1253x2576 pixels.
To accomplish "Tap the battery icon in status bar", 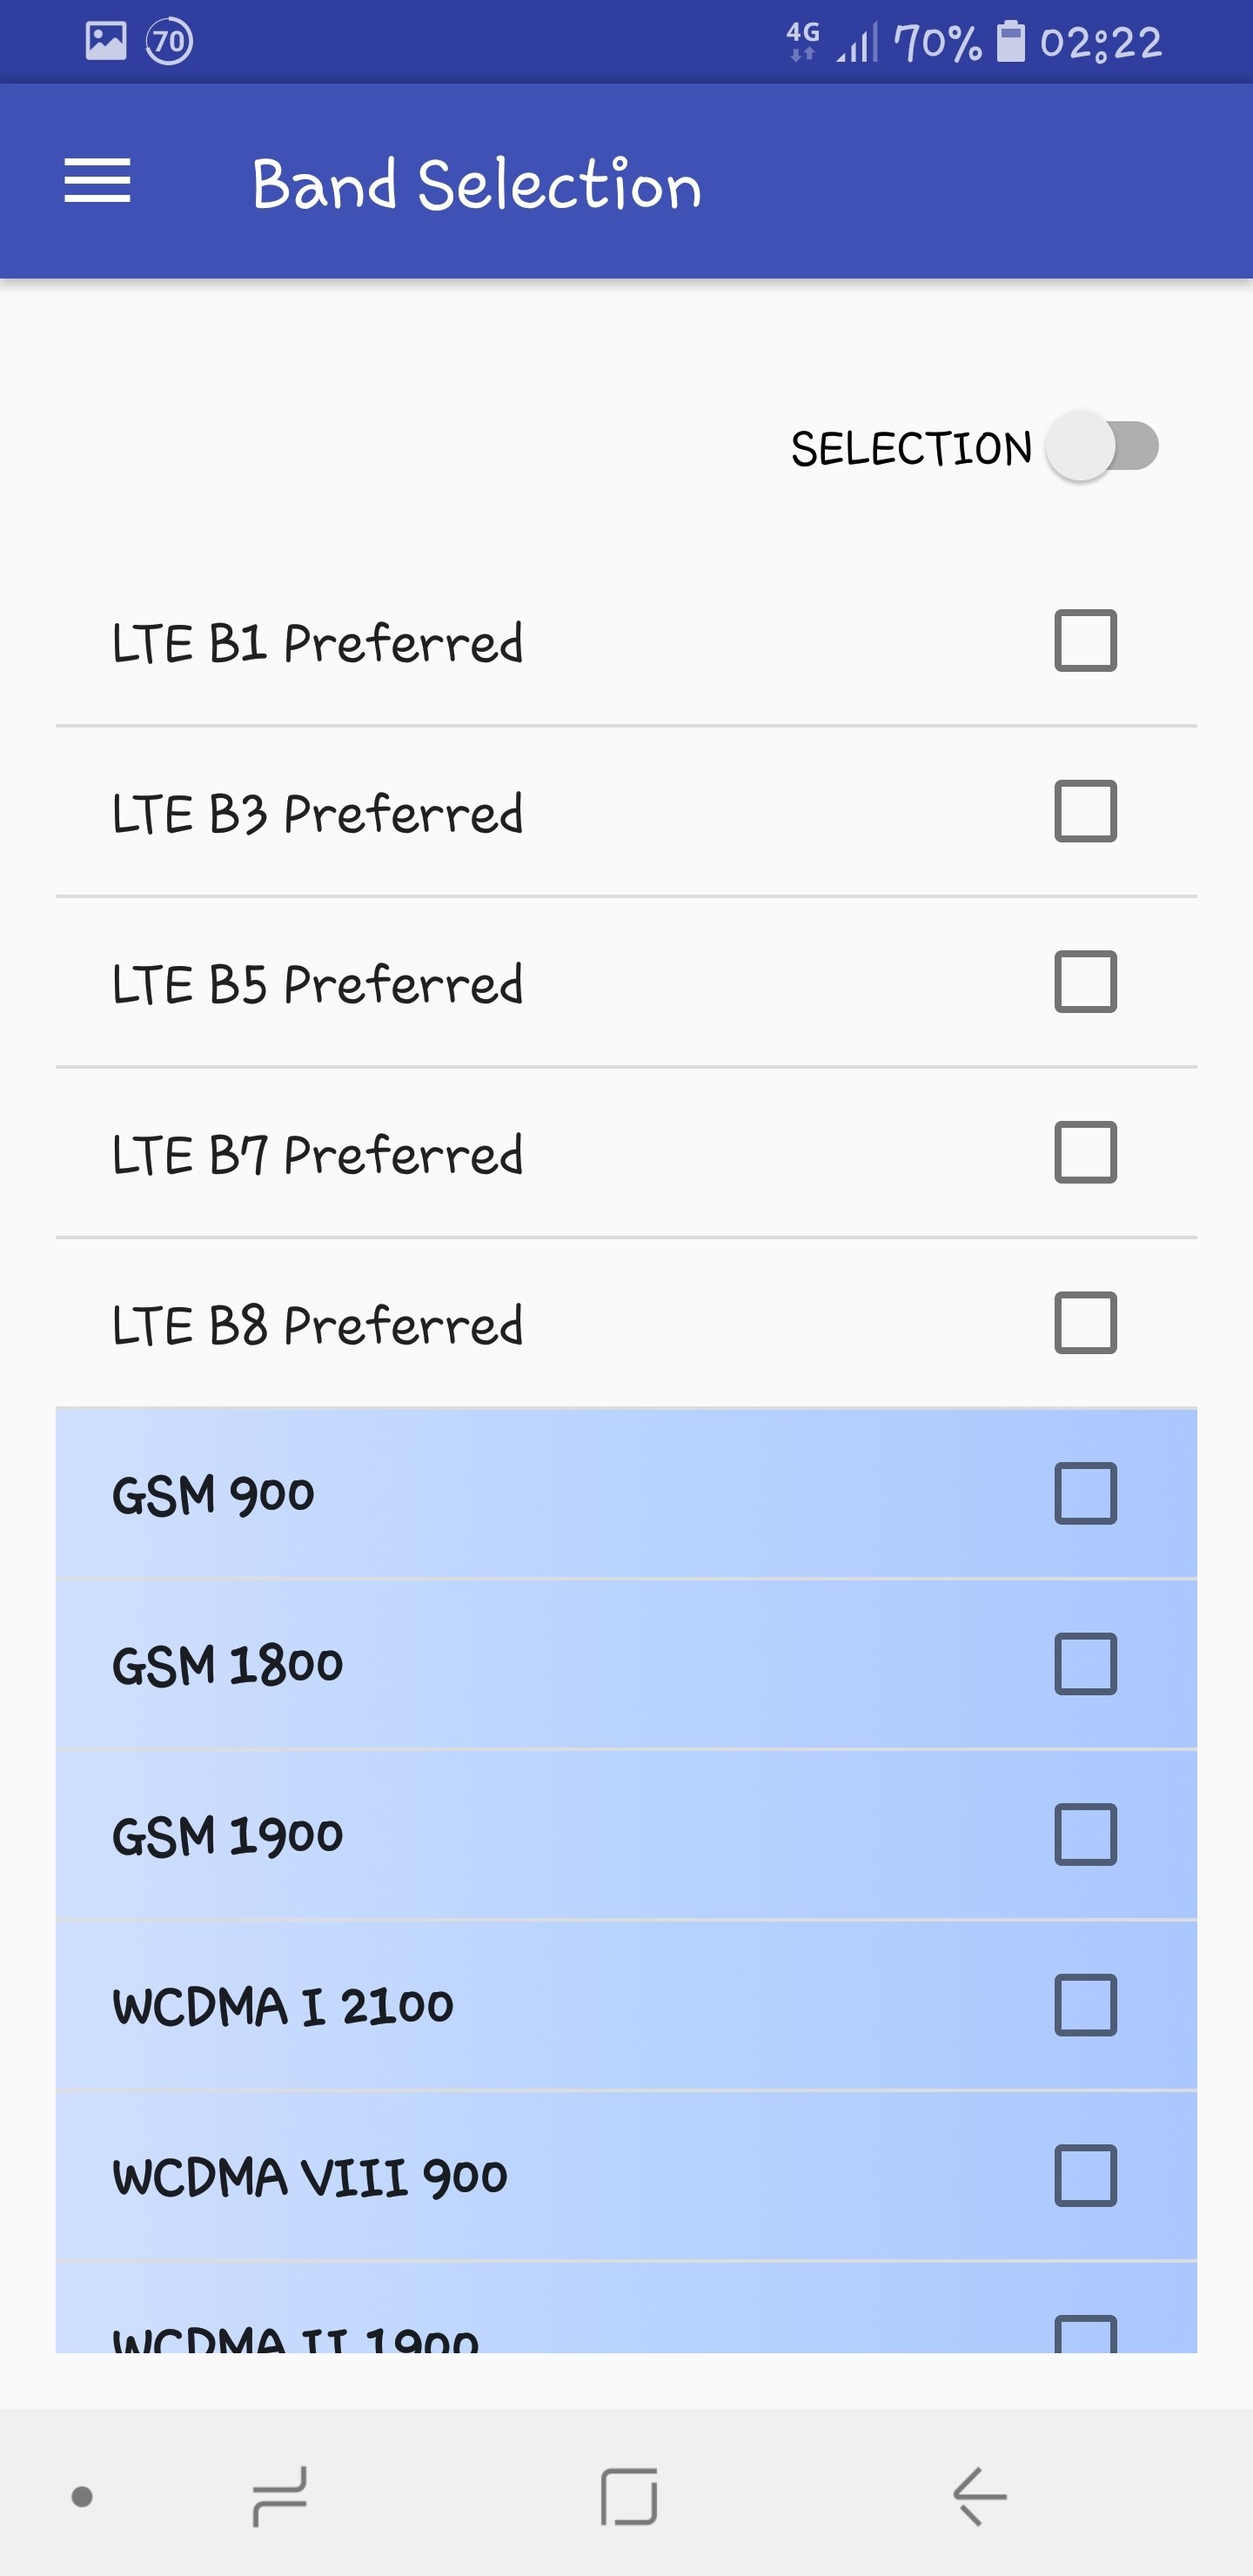I will point(1011,42).
